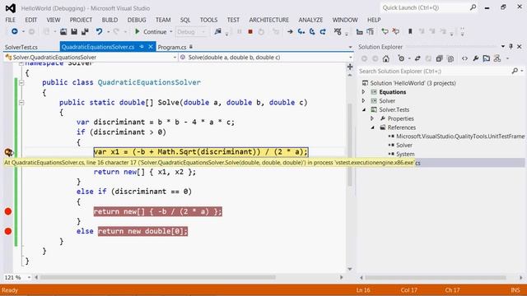Select Microsoft.VisualStudio.QualityTools.UnitTestFrame reference
The image size is (527, 296).
(x=460, y=136)
